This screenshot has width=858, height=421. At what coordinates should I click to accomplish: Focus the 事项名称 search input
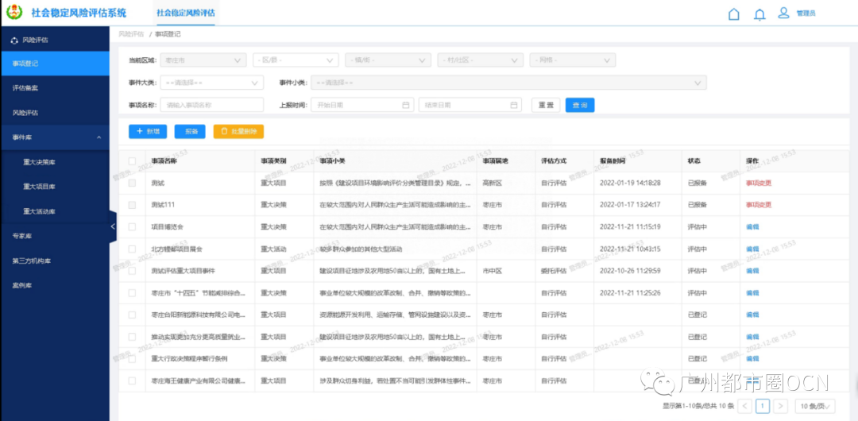[212, 105]
